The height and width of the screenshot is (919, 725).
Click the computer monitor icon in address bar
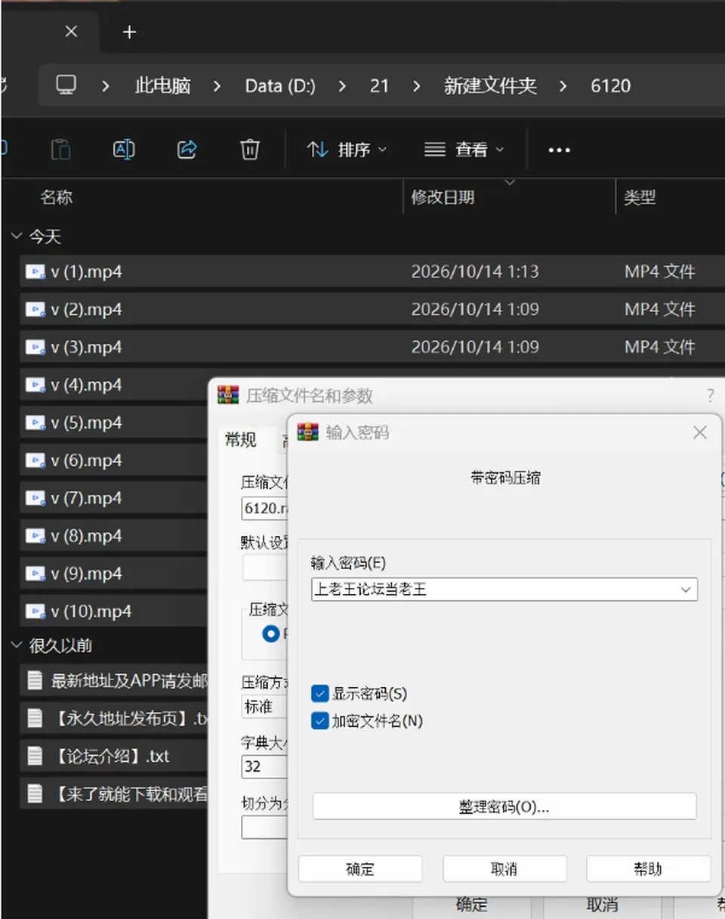click(66, 85)
